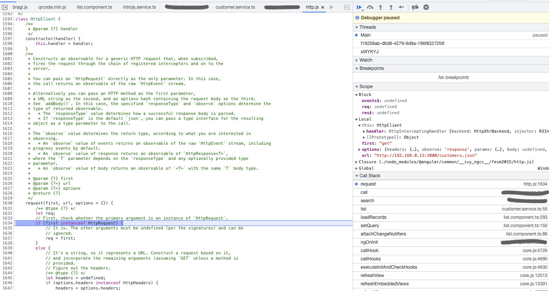Image resolution: width=549 pixels, height=291 pixels.
Task: Hide the navigator panel using top-left icon
Action: point(5,7)
